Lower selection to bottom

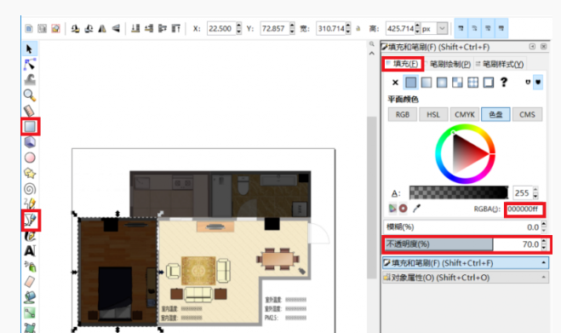(x=135, y=29)
